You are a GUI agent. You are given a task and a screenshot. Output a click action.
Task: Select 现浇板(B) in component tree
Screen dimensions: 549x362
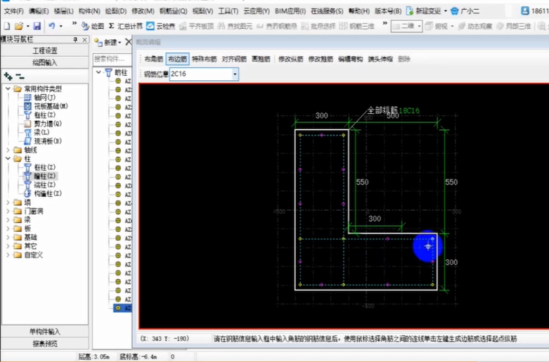pos(43,141)
